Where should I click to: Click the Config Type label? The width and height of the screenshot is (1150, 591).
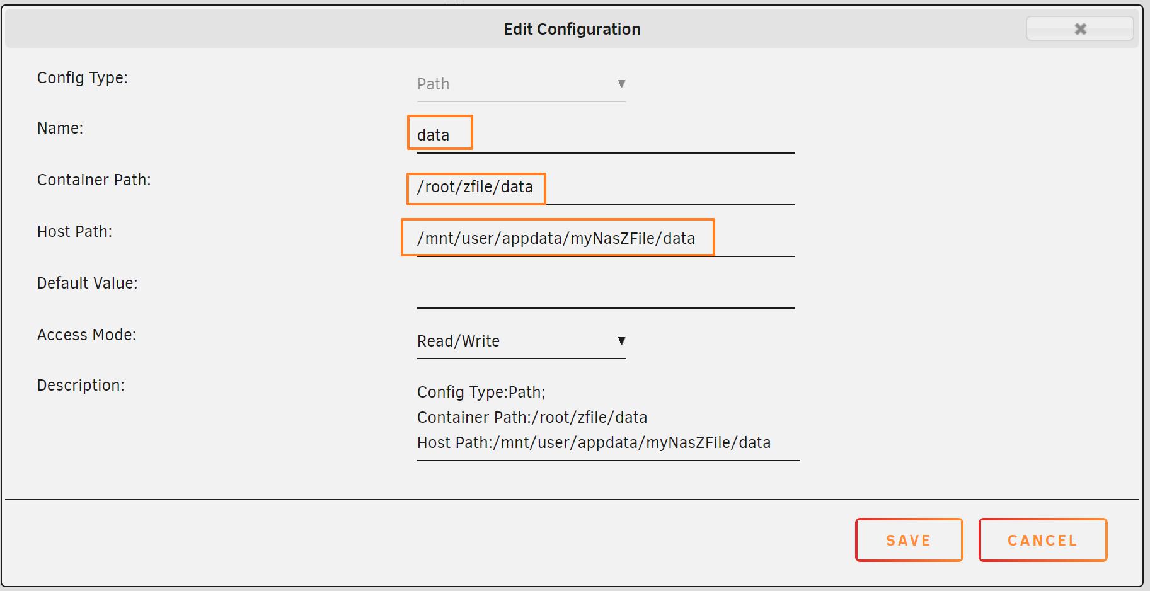pyautogui.click(x=83, y=78)
